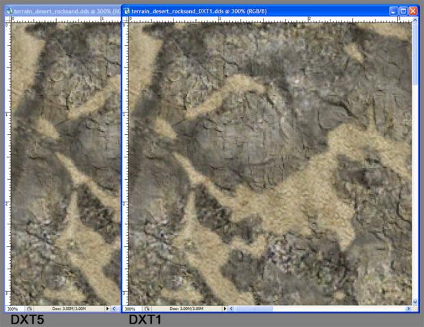
Task: Minimize the terrain_desert_rocksand_DXT1.dds window
Action: pos(393,11)
